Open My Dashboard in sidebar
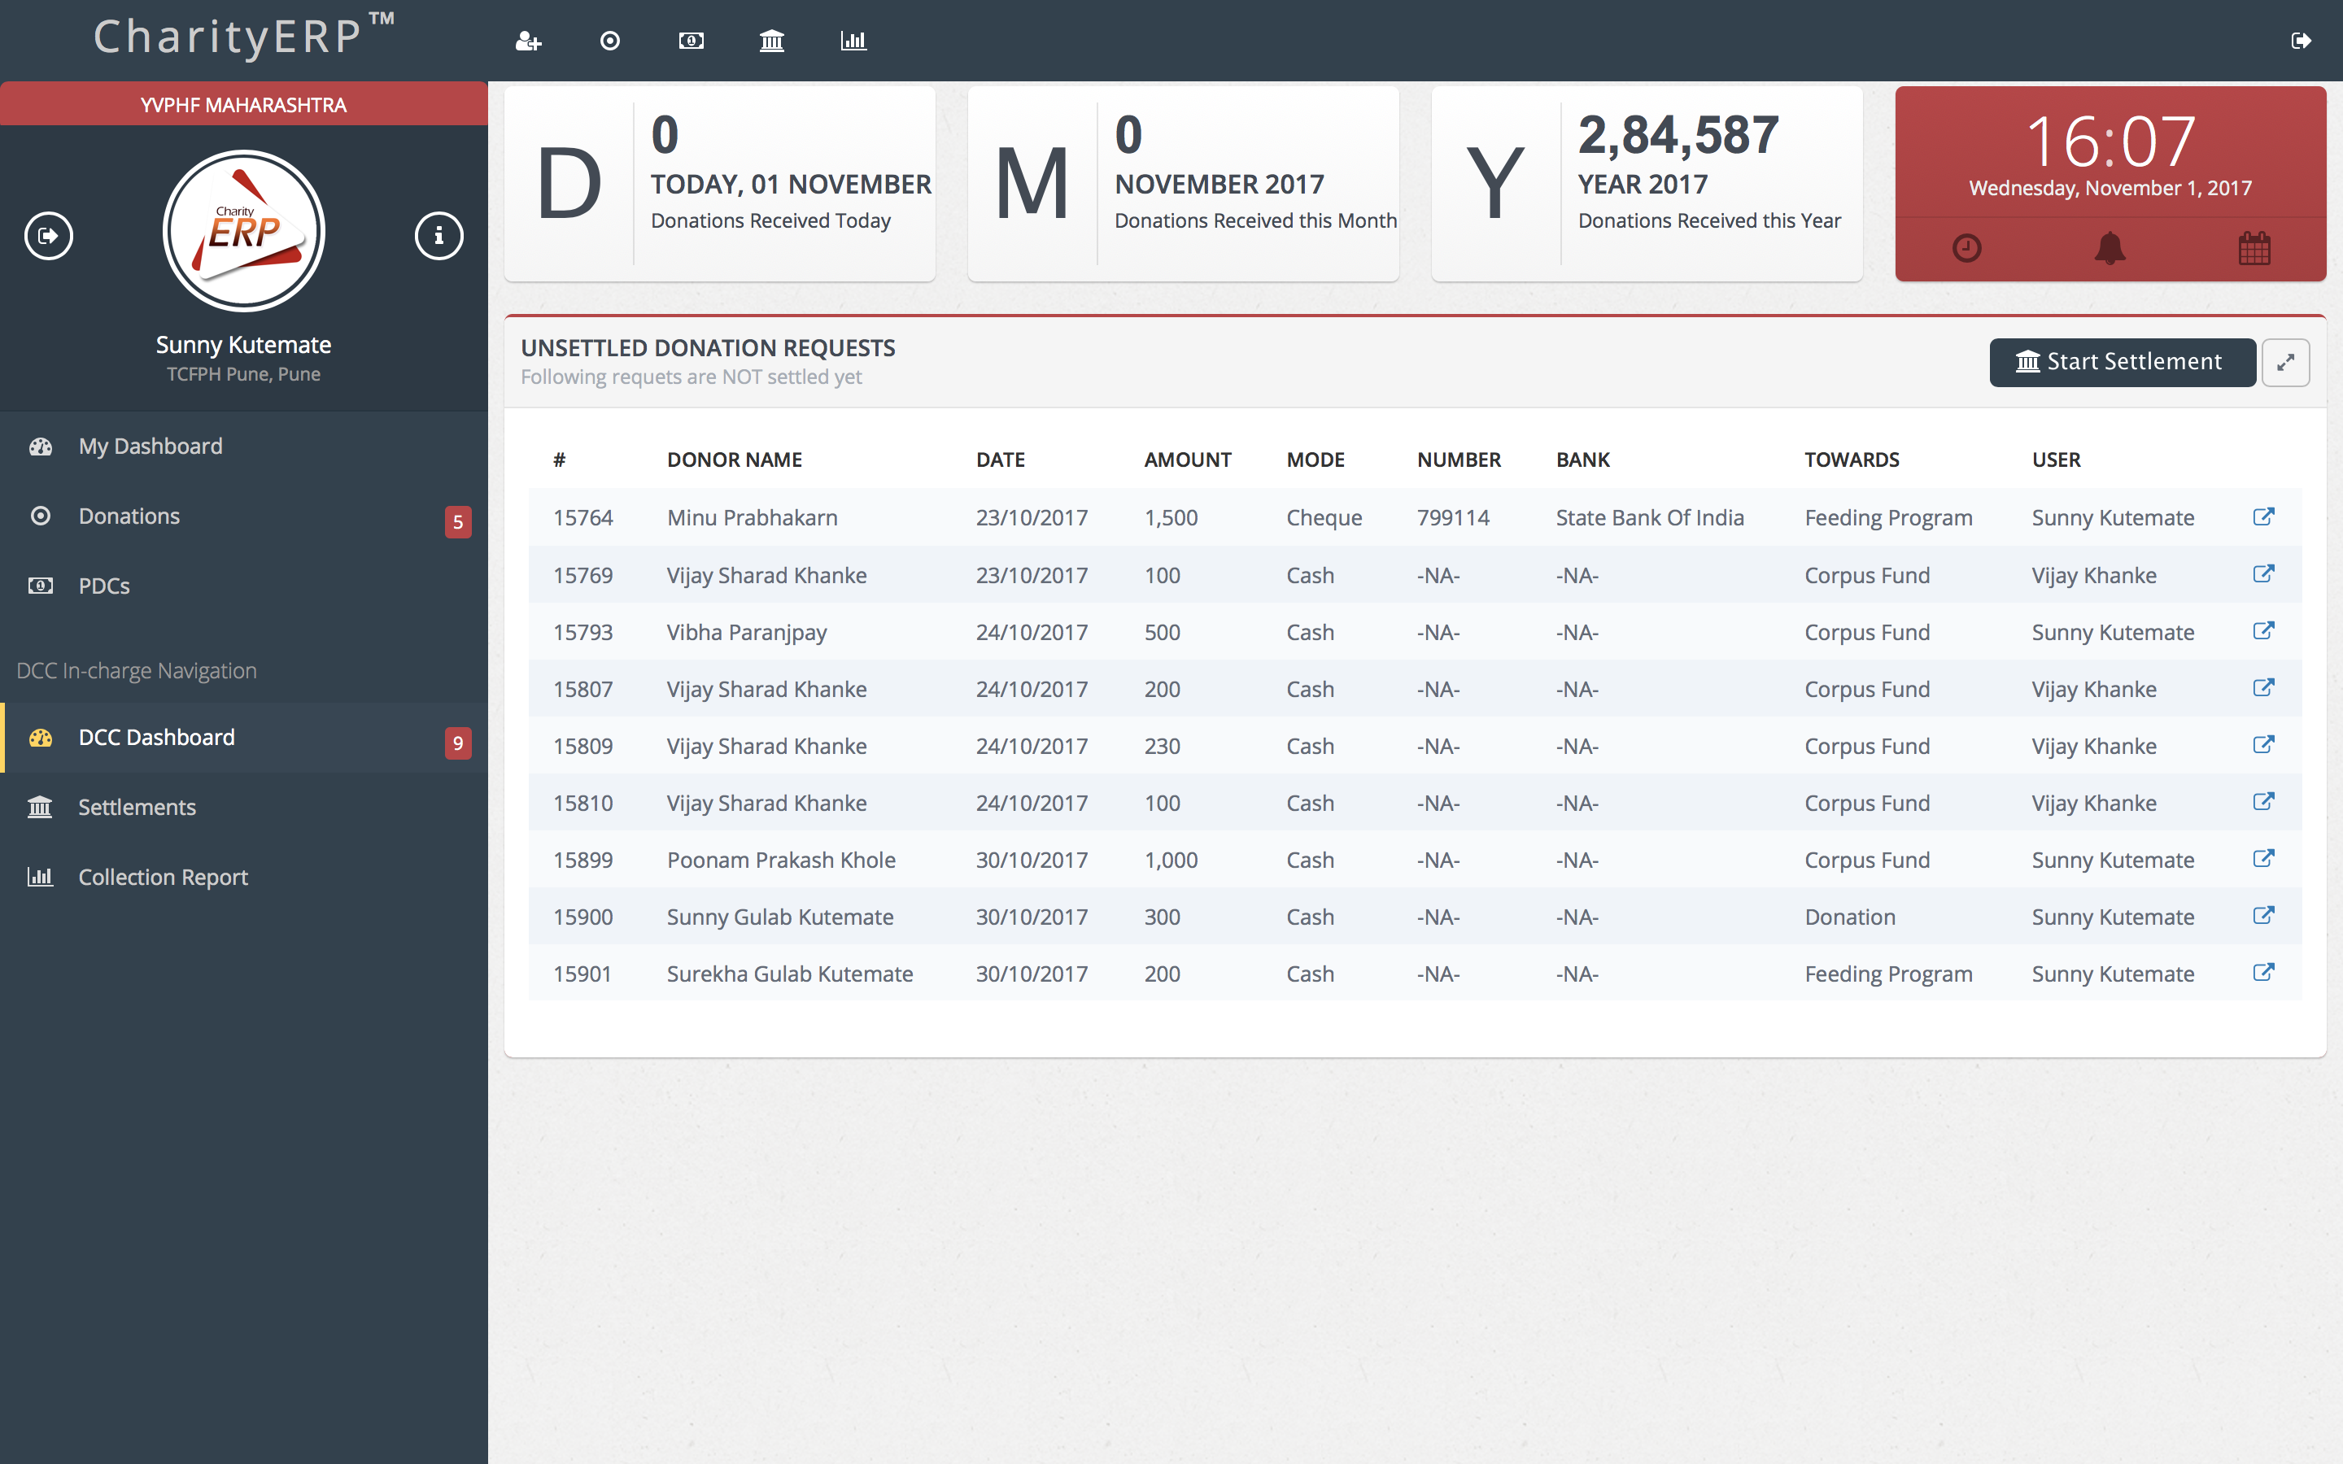 pyautogui.click(x=150, y=447)
